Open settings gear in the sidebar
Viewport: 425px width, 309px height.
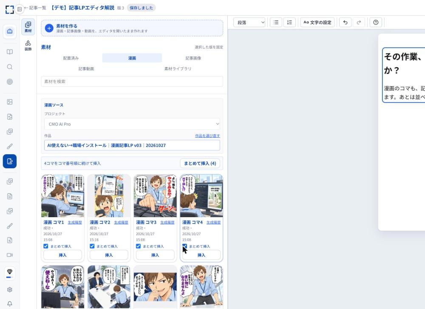click(x=10, y=289)
